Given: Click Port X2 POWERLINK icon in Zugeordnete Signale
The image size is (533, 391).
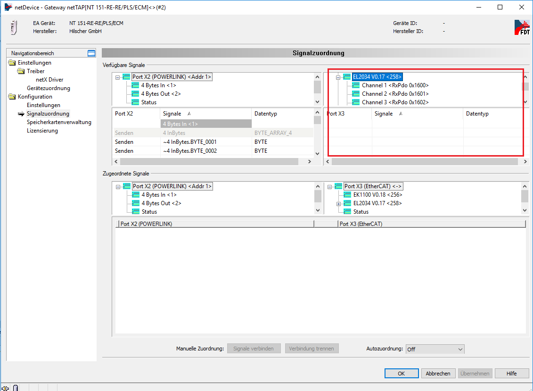Looking at the screenshot, I should point(127,186).
